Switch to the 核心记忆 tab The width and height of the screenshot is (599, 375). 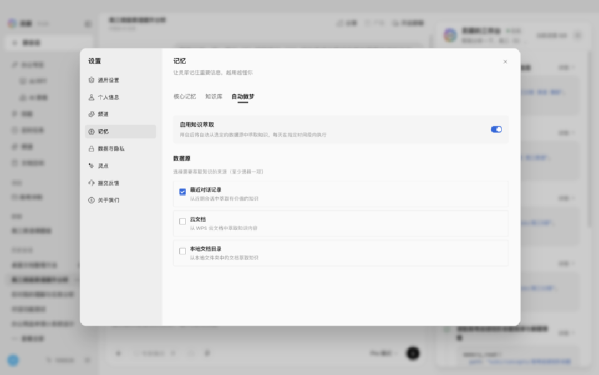185,96
